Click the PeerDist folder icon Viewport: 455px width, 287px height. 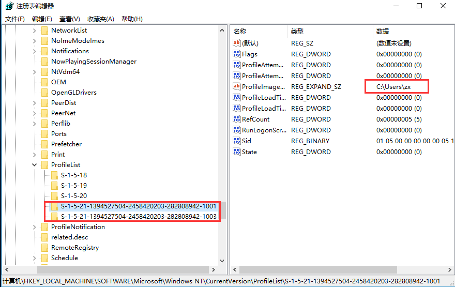(x=44, y=103)
